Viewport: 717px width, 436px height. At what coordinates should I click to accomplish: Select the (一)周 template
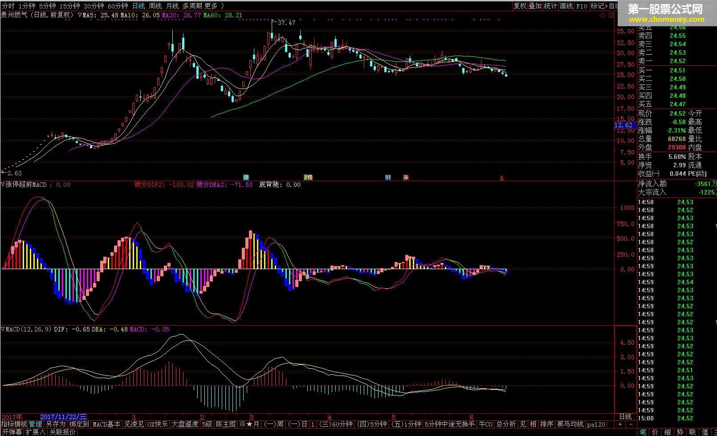tap(273, 424)
